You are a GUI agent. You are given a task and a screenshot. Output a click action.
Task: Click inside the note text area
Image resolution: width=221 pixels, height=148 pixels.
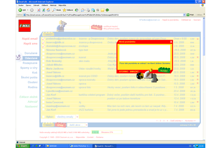[144, 53]
